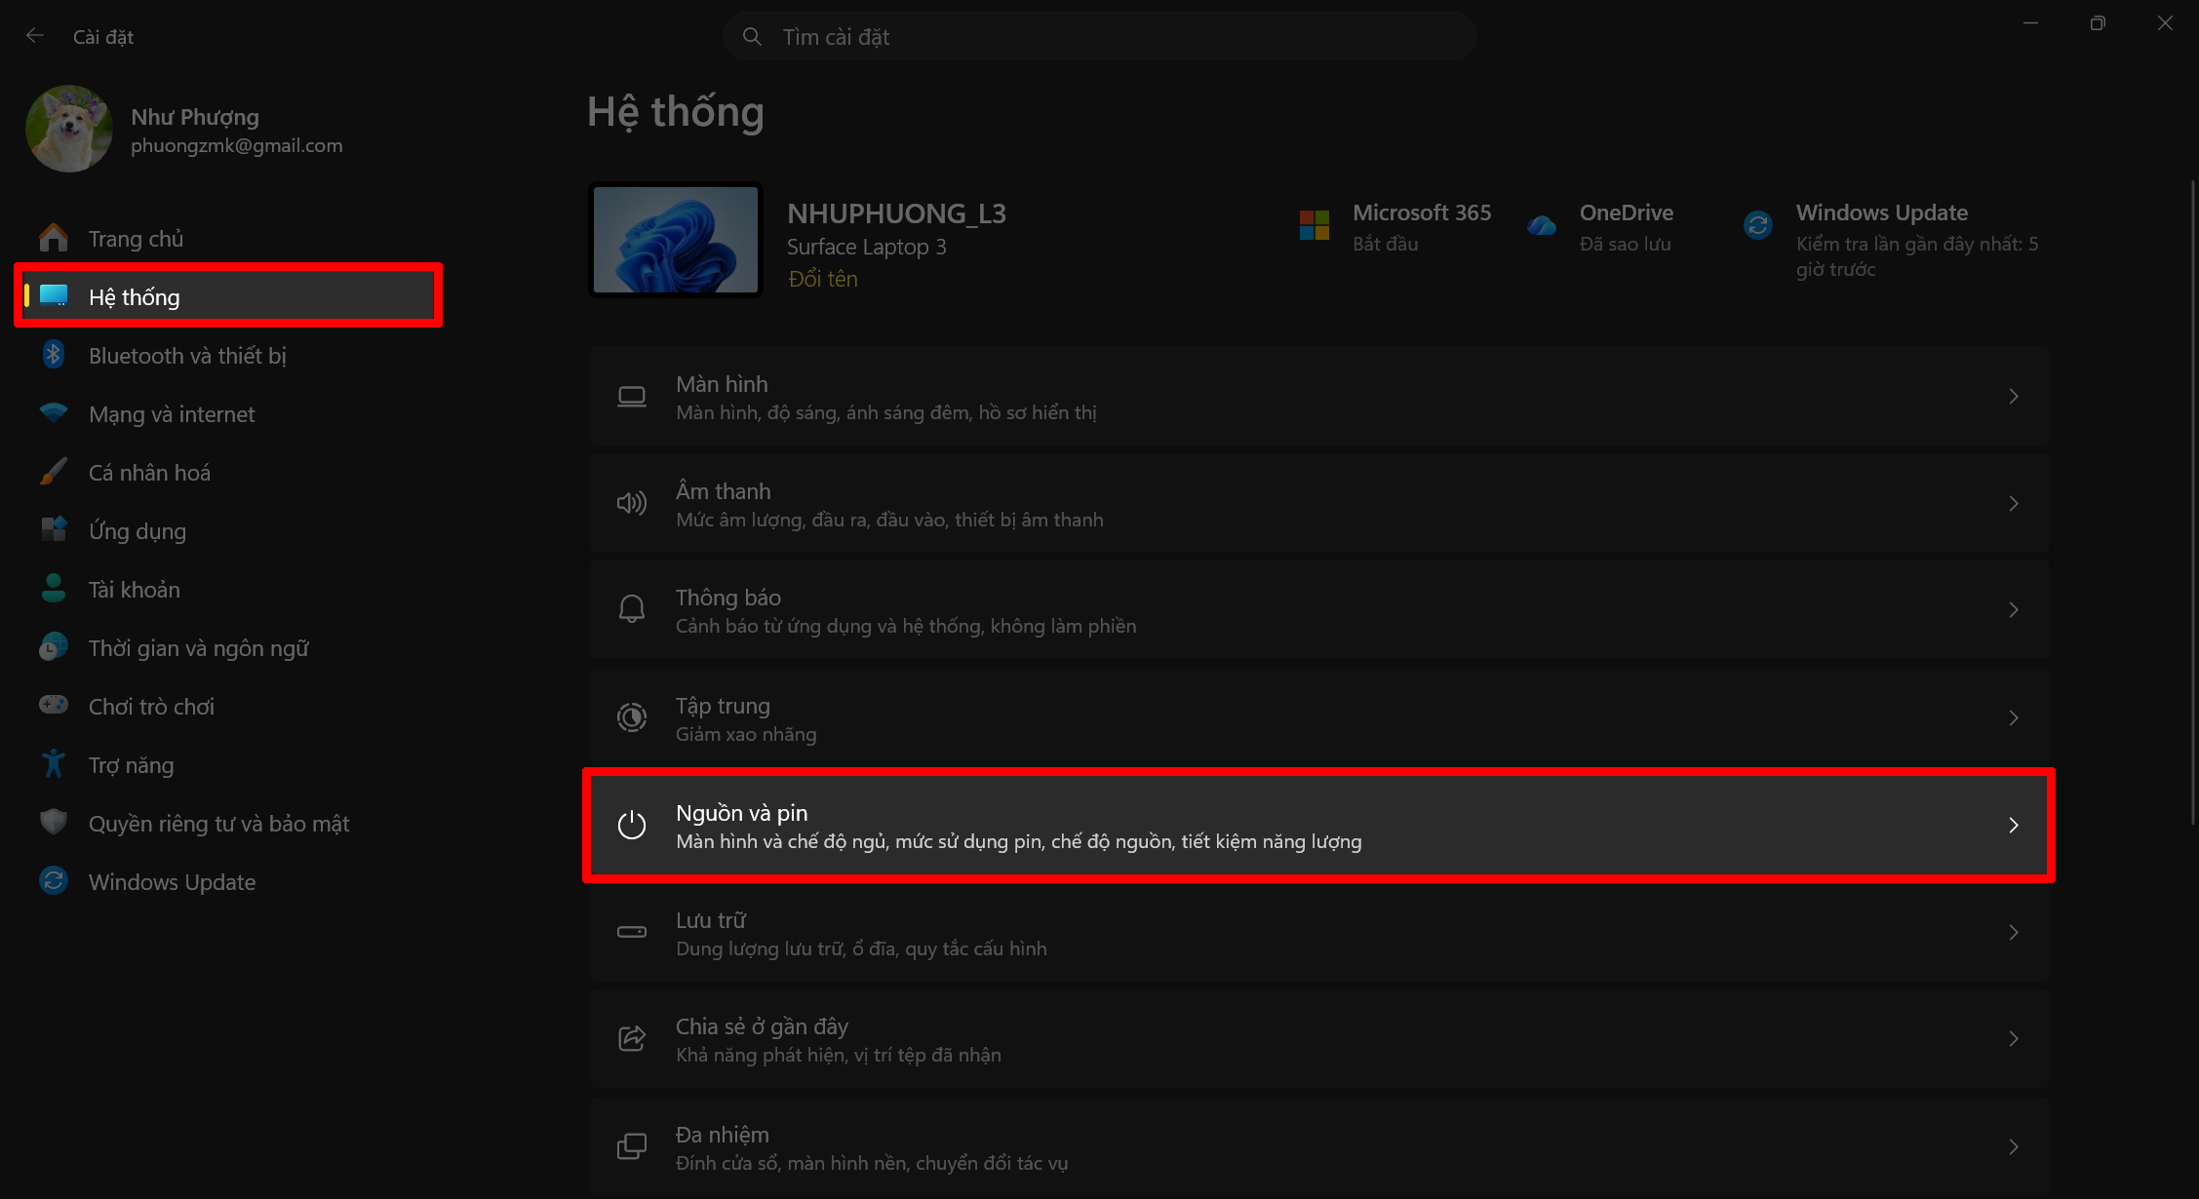
Task: Select the Ứng dụng sidebar icon
Action: [x=54, y=529]
